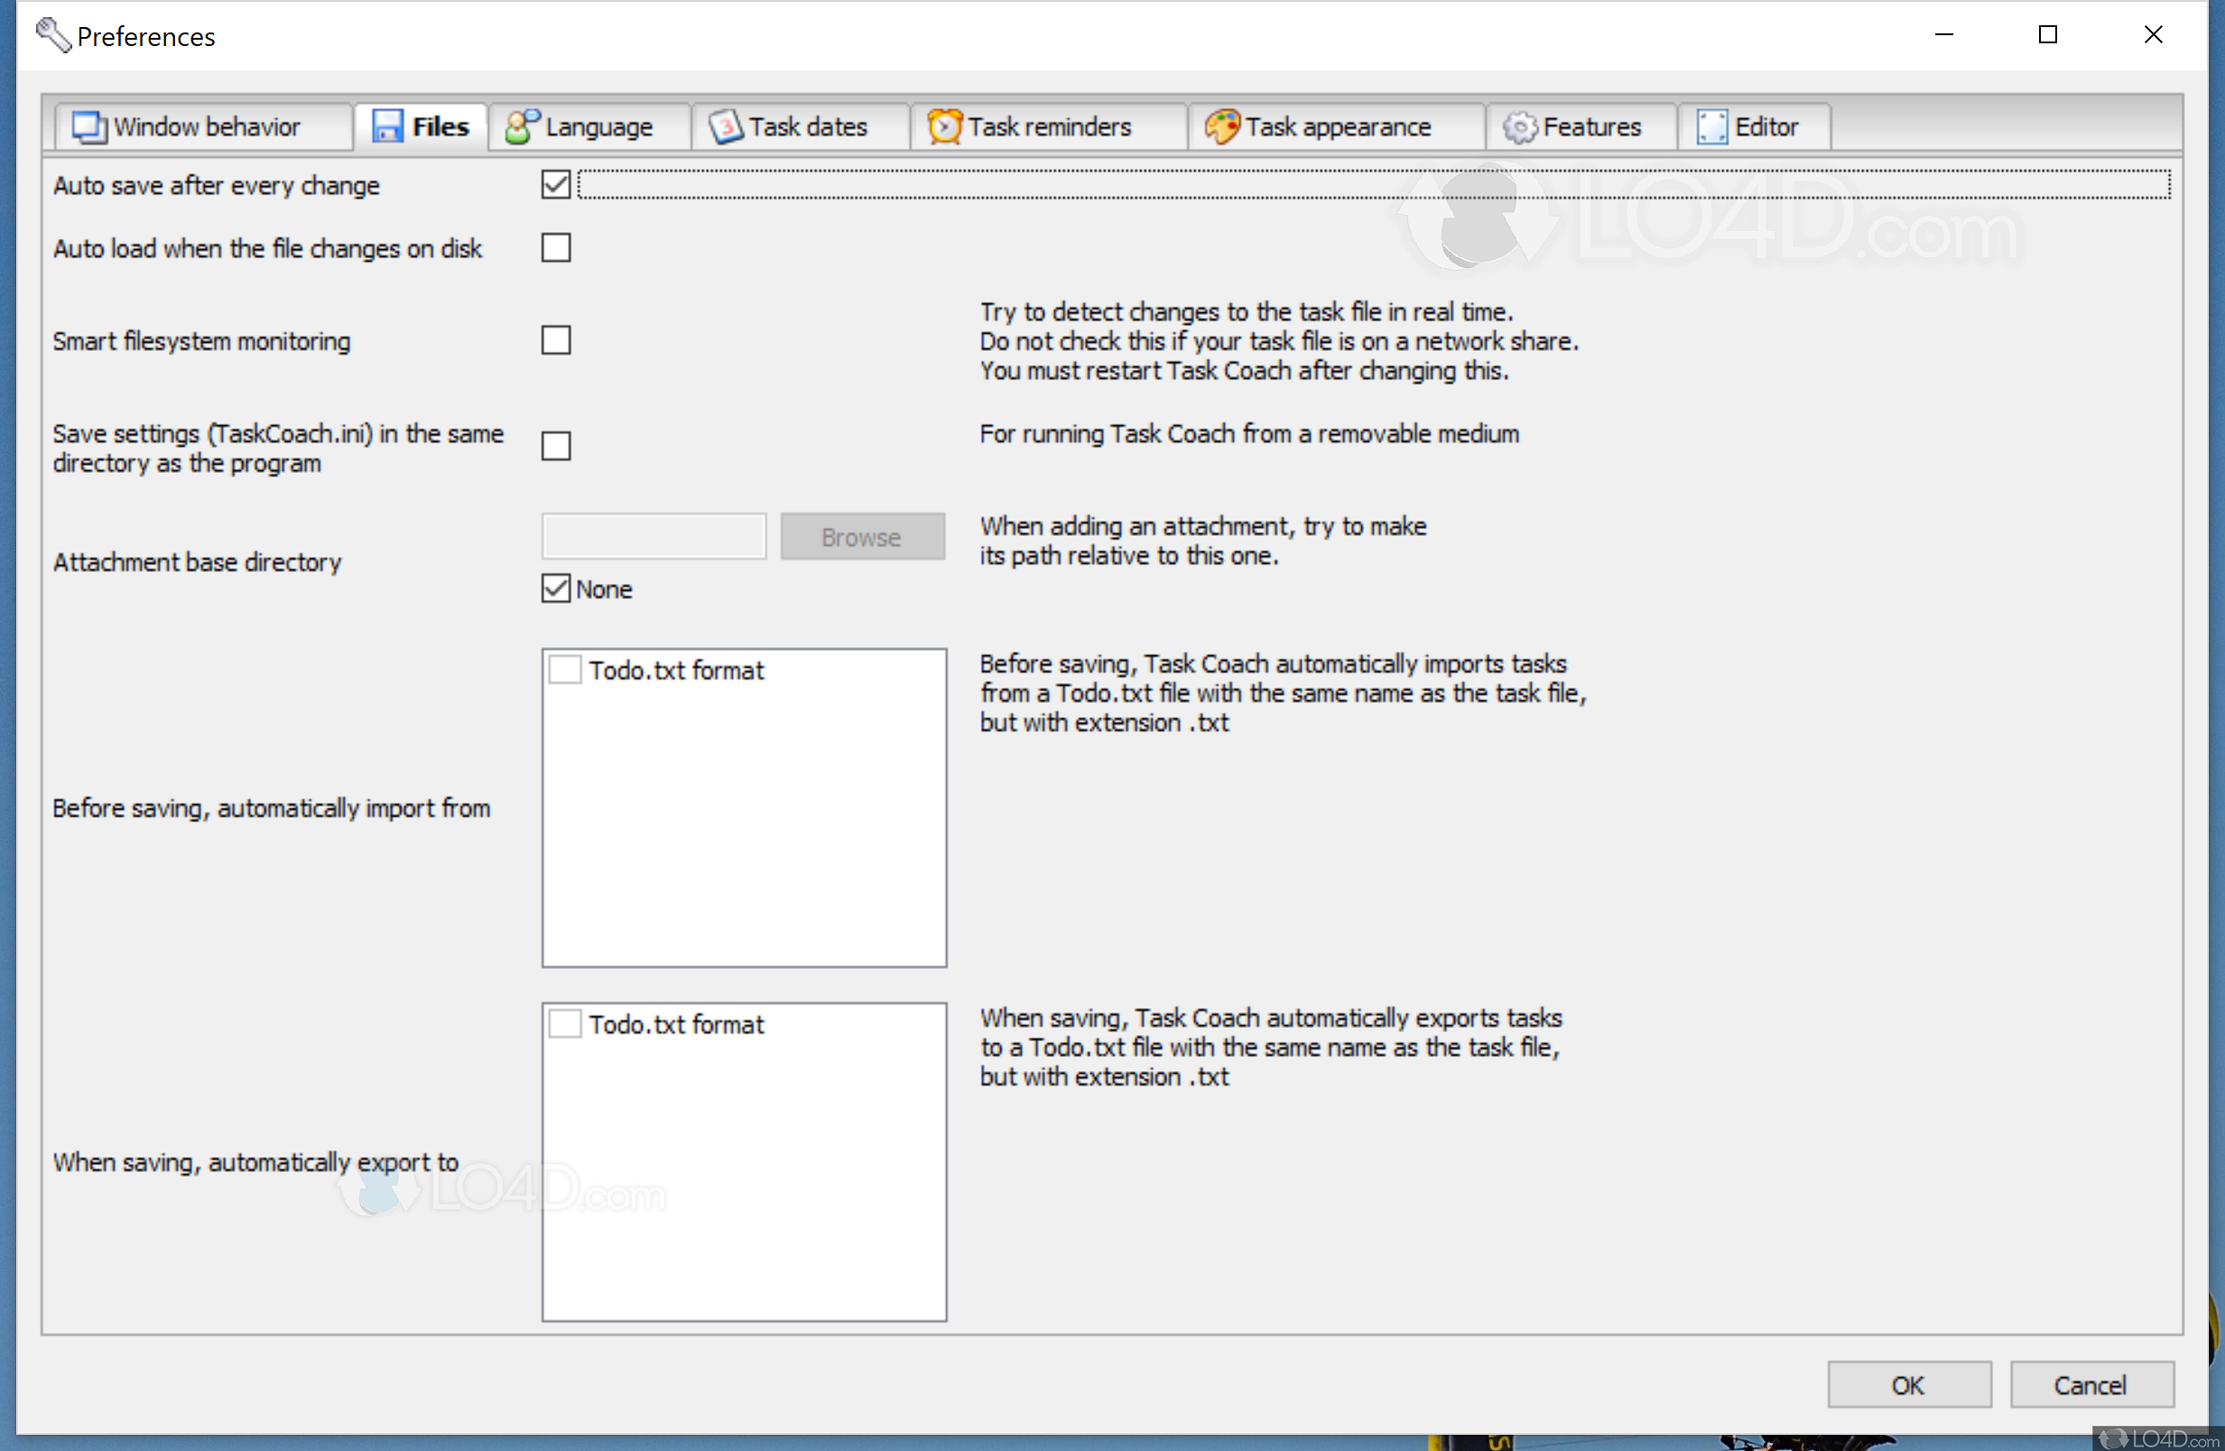Click the alarm clock icon on Task reminders tab

tap(944, 125)
